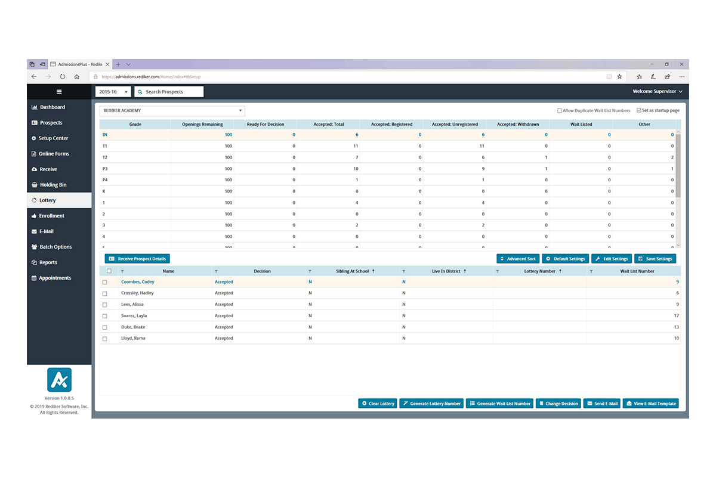Click the Clear Lottery button
The height and width of the screenshot is (477, 716).
(x=378, y=404)
